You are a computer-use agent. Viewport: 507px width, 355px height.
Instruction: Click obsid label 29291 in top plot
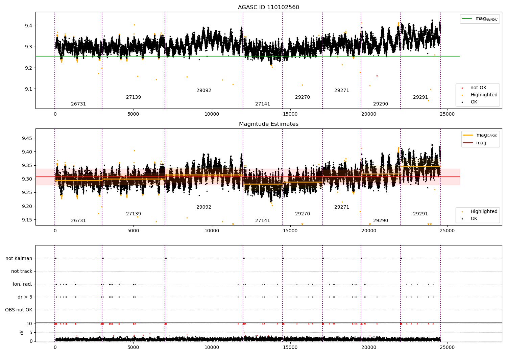pos(420,97)
